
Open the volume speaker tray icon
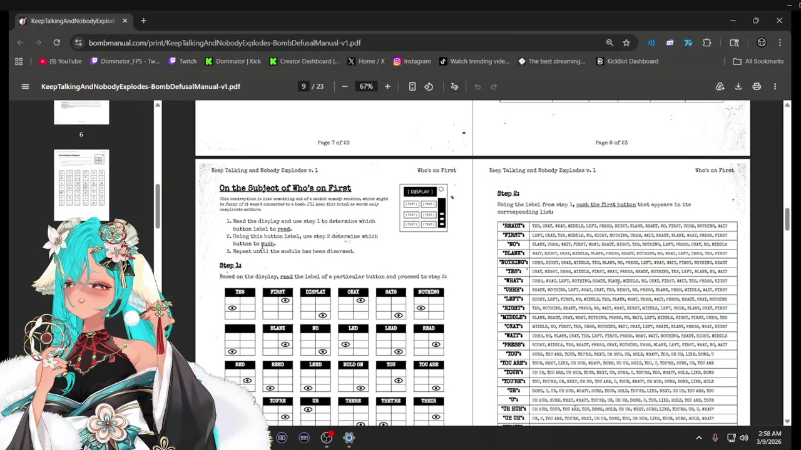pyautogui.click(x=744, y=437)
